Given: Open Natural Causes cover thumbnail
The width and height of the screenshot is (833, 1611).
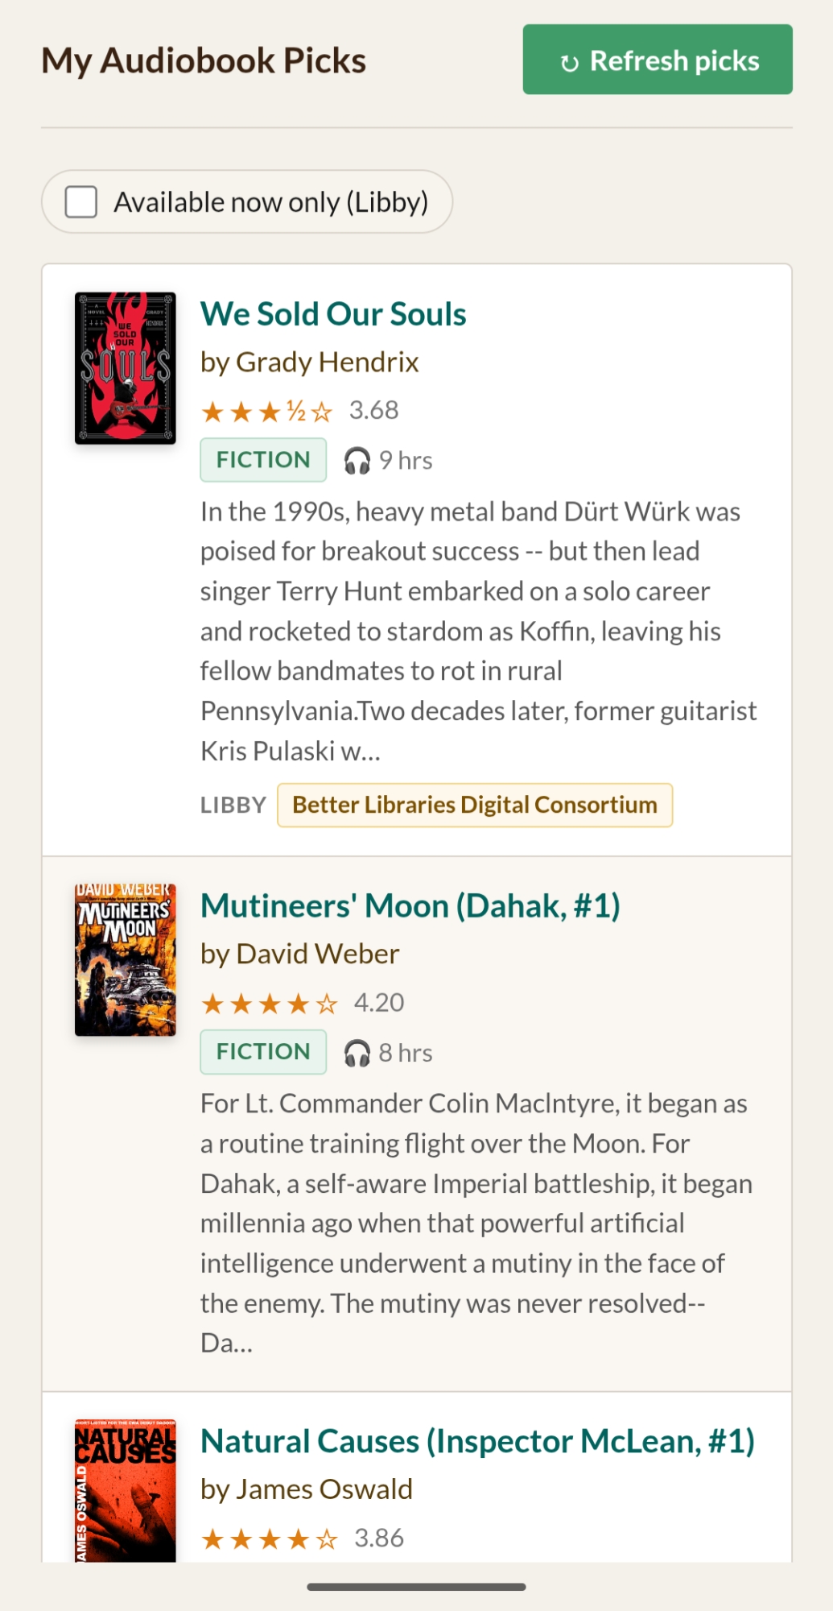Looking at the screenshot, I should pyautogui.click(x=126, y=1490).
